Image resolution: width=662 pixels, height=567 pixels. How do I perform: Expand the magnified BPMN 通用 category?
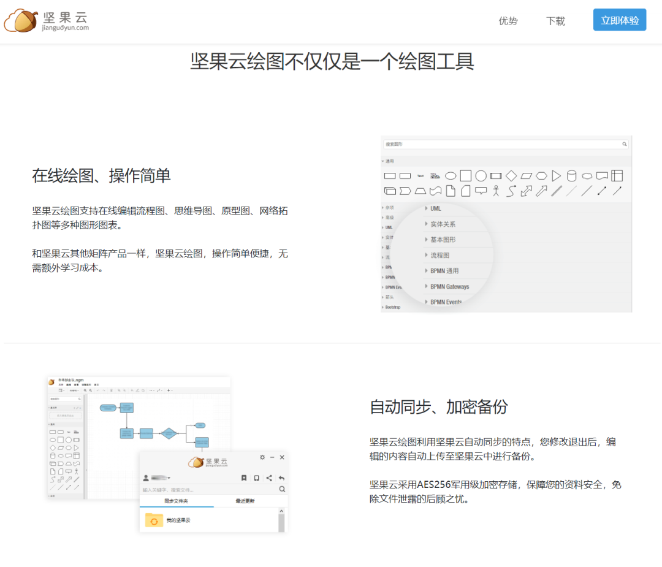442,271
